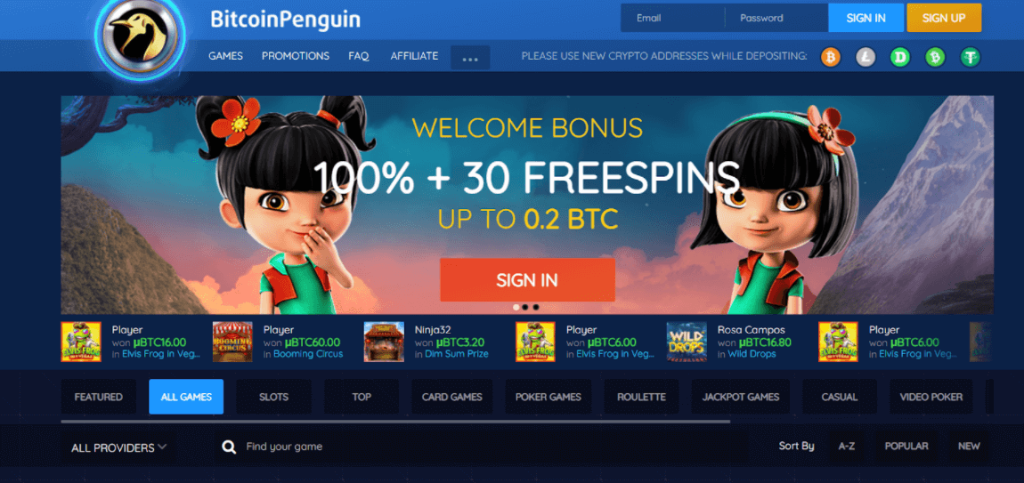Expand the All Providers dropdown
Viewport: 1024px width, 483px height.
pyautogui.click(x=118, y=447)
